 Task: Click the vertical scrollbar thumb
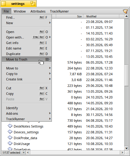[127, 76]
